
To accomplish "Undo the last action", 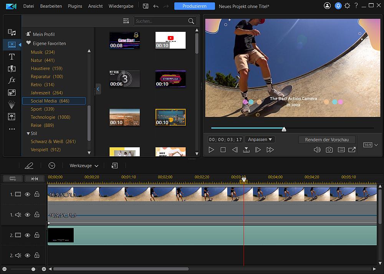I will (x=156, y=6).
